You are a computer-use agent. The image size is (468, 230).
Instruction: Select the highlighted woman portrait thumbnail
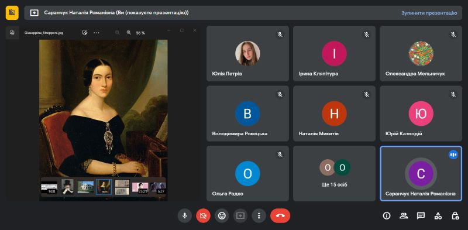(104, 187)
